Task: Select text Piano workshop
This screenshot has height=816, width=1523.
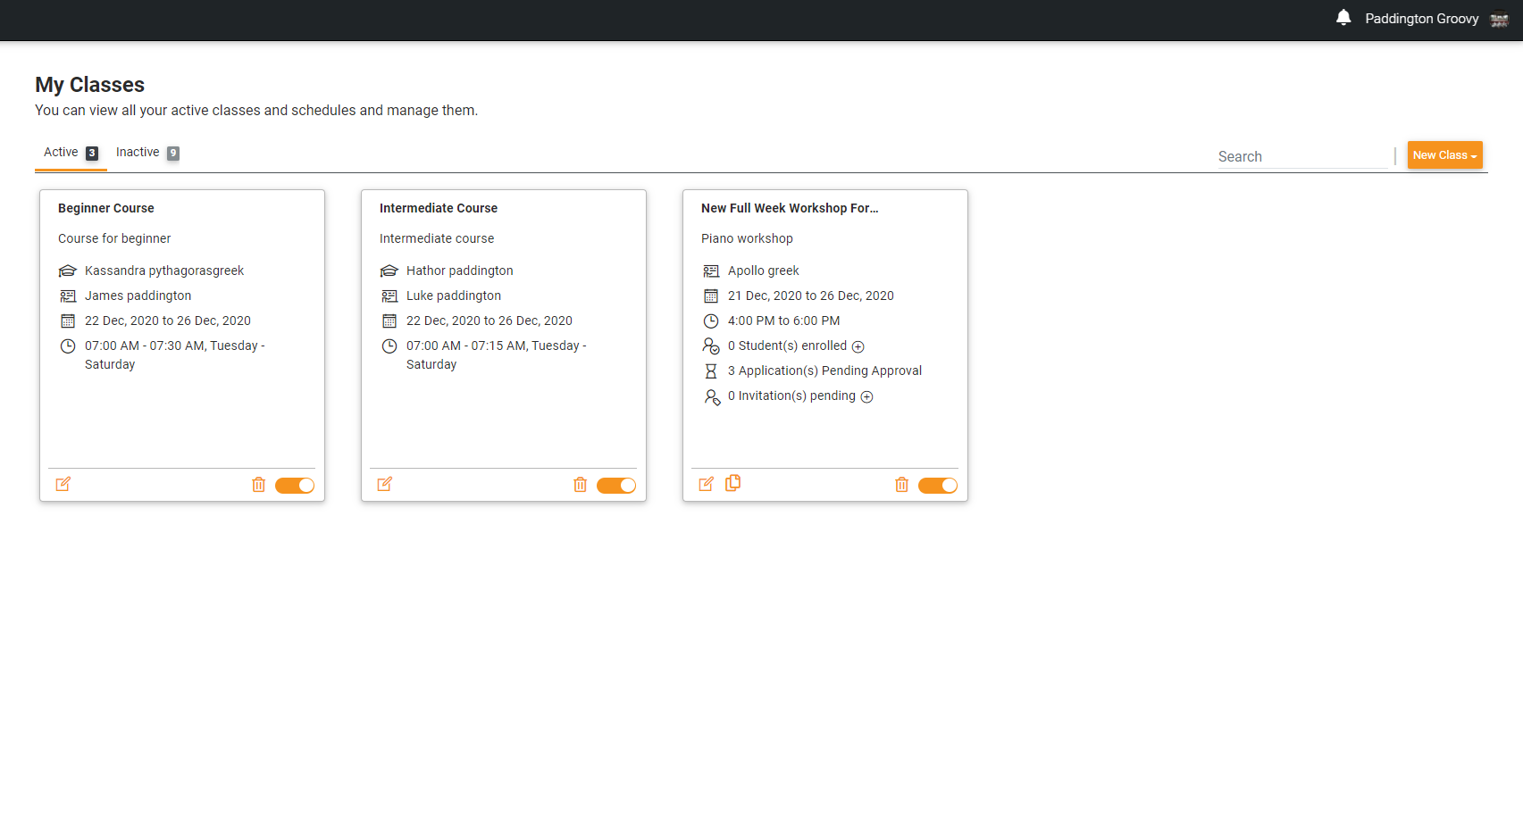Action: [x=747, y=238]
